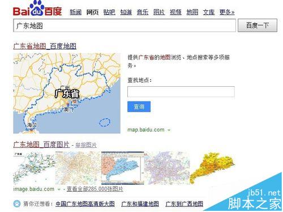Click the 举报图片 report link
This screenshot has height=212, width=283.
pyautogui.click(x=86, y=145)
